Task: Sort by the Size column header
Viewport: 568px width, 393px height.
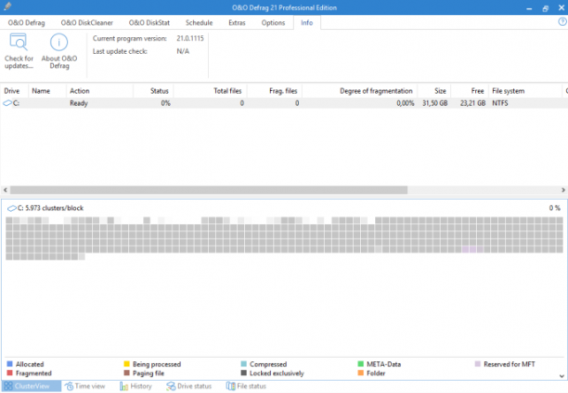Action: [x=434, y=91]
